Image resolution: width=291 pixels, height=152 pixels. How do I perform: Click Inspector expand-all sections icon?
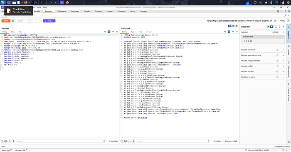click(x=276, y=27)
